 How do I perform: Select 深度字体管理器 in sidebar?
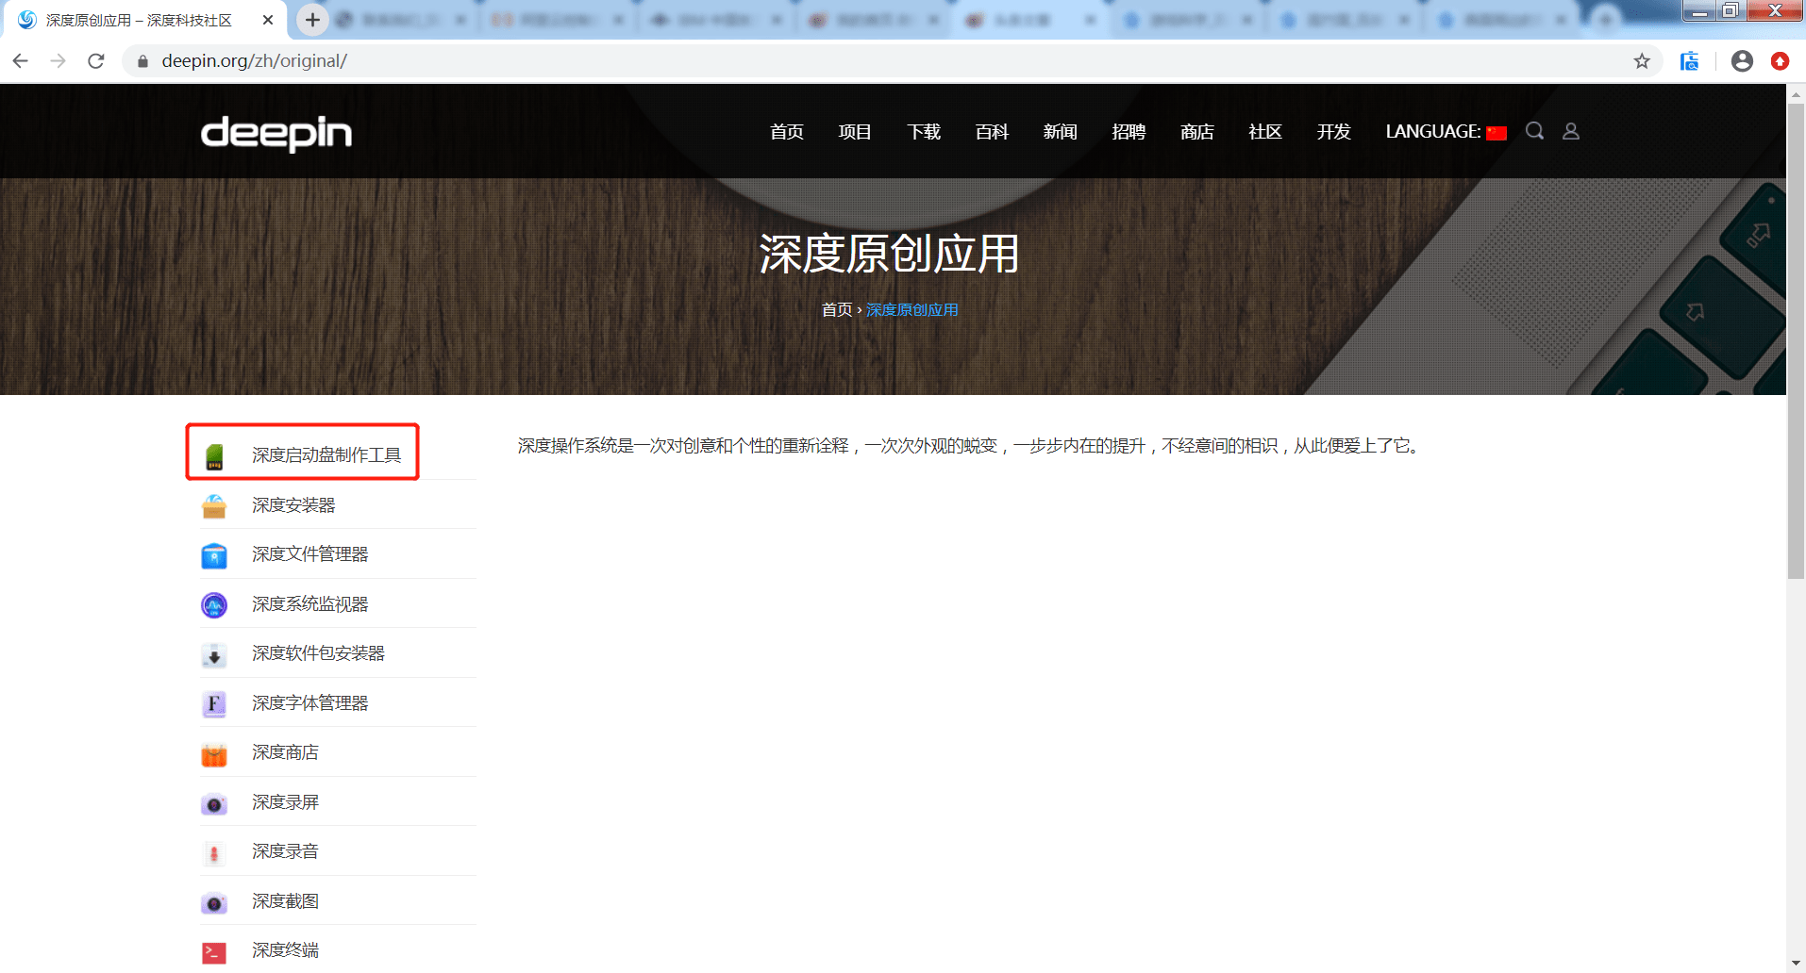[310, 703]
